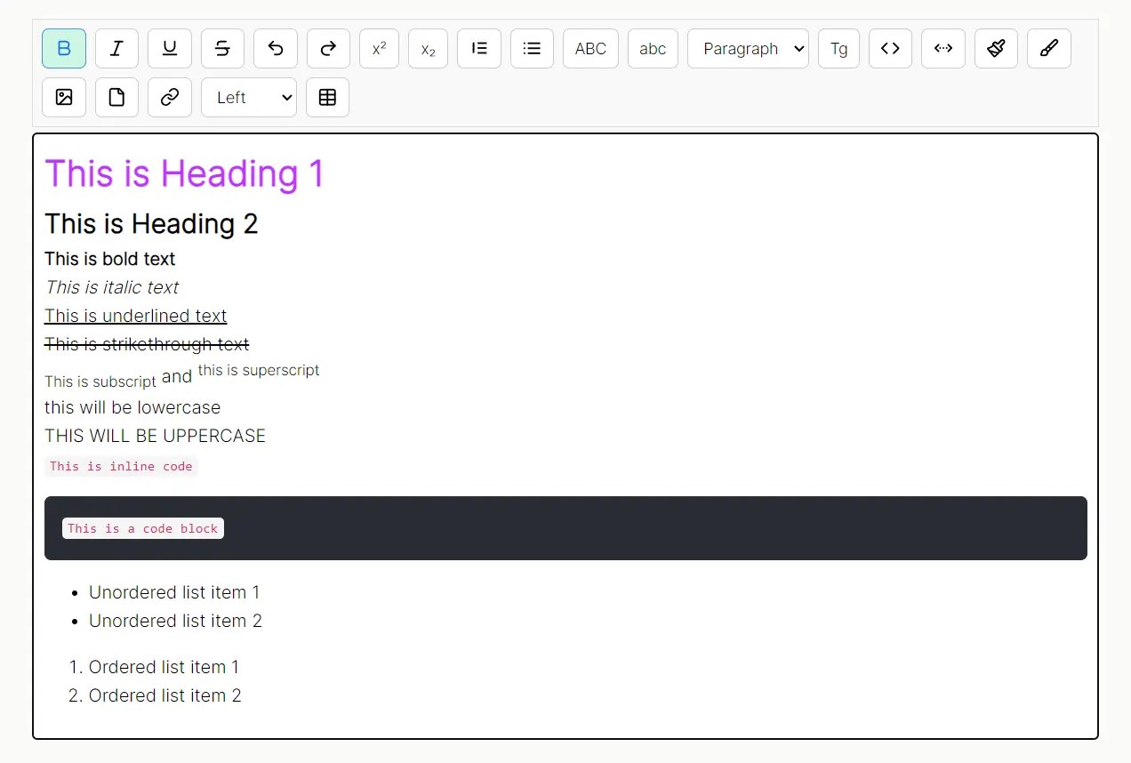Insert an ordered list
The image size is (1131, 763).
coord(479,49)
